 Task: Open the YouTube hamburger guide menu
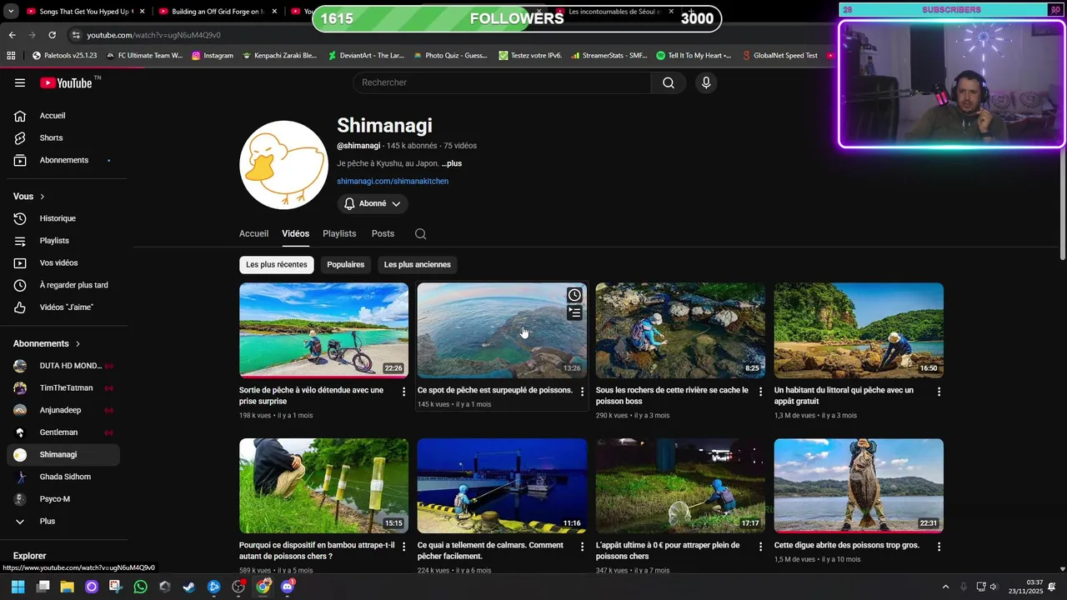[20, 82]
